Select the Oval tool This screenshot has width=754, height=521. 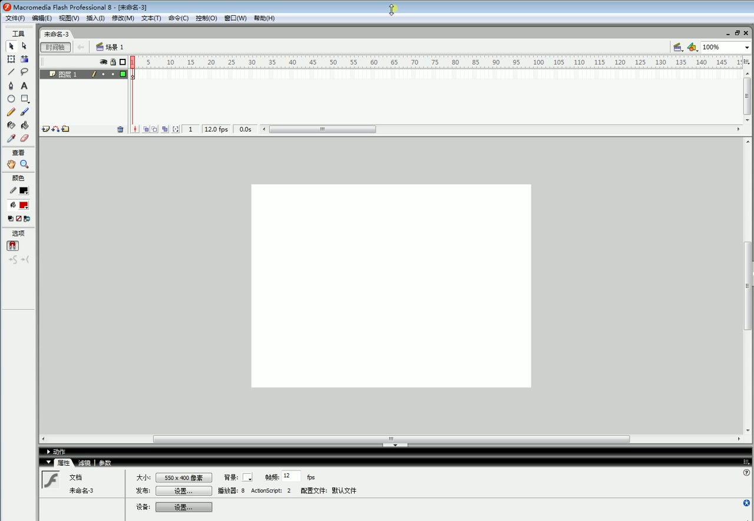[x=11, y=99]
